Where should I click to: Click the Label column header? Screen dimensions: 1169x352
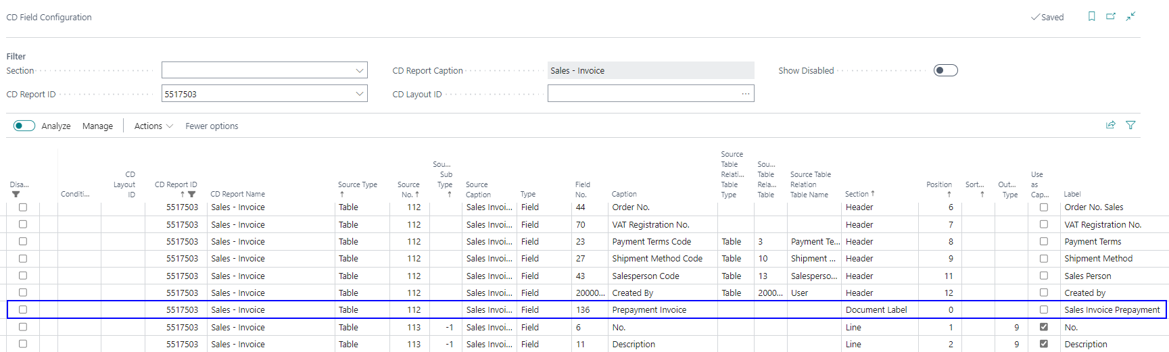(x=1072, y=194)
